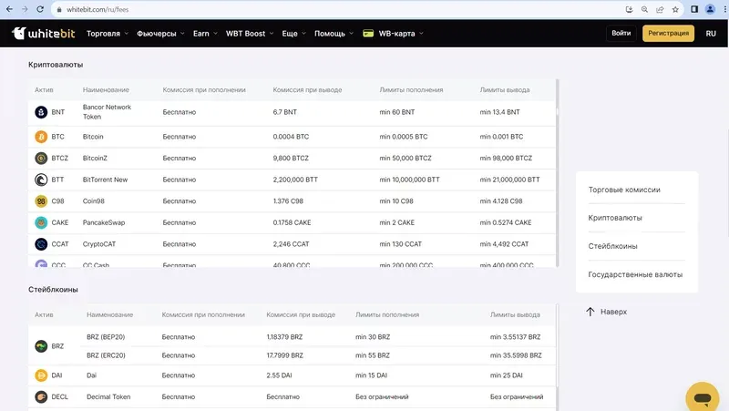Select the min 98,000 BTCZ withdrawal limit
Screen dimensions: 729x411
pos(506,158)
